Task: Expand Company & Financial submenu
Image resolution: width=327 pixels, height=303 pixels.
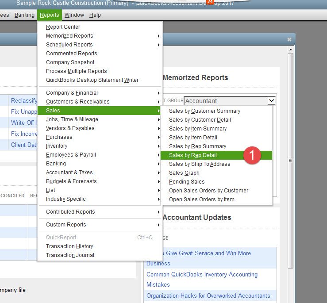Action: (x=100, y=93)
